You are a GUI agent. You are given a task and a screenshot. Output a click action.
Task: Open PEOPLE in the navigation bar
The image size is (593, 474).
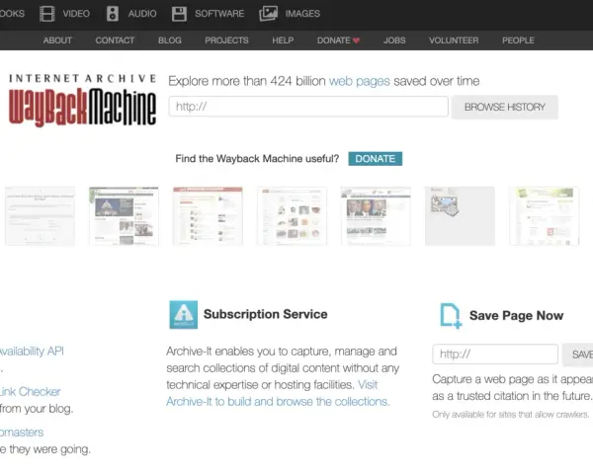click(x=518, y=40)
